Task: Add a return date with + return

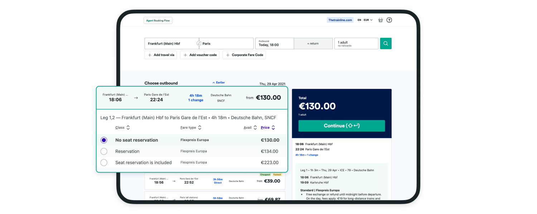Action: click(x=313, y=44)
